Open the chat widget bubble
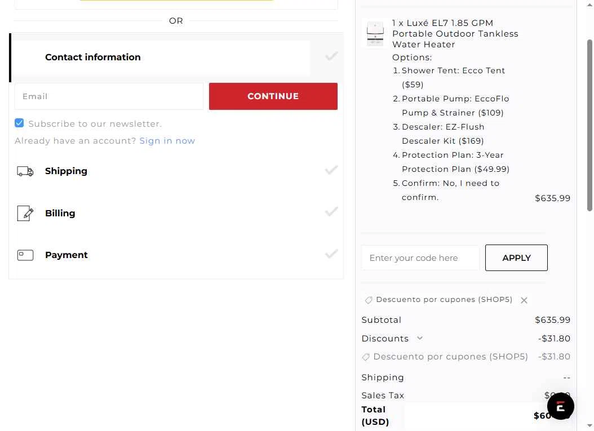Viewport: 594px width, 431px height. pos(560,406)
